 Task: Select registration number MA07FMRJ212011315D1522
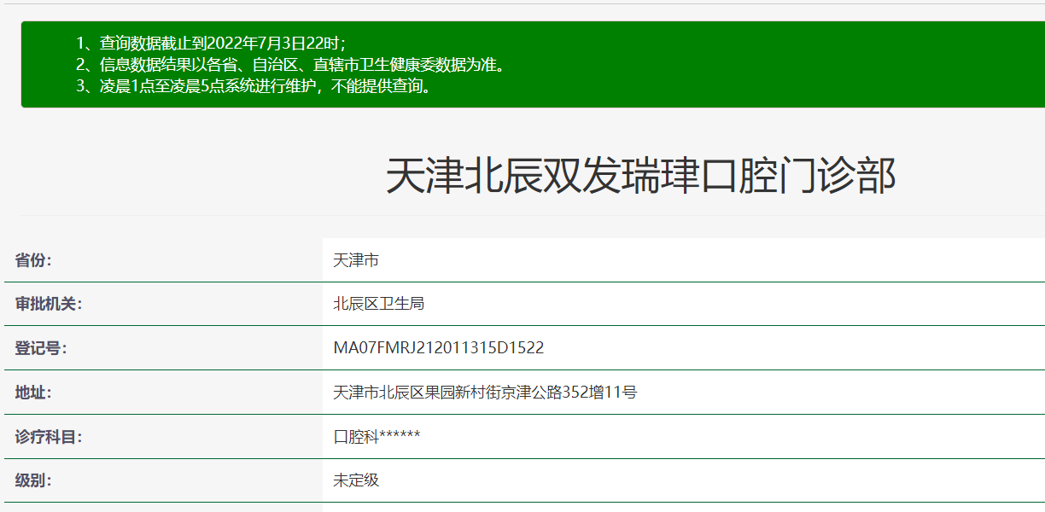439,348
